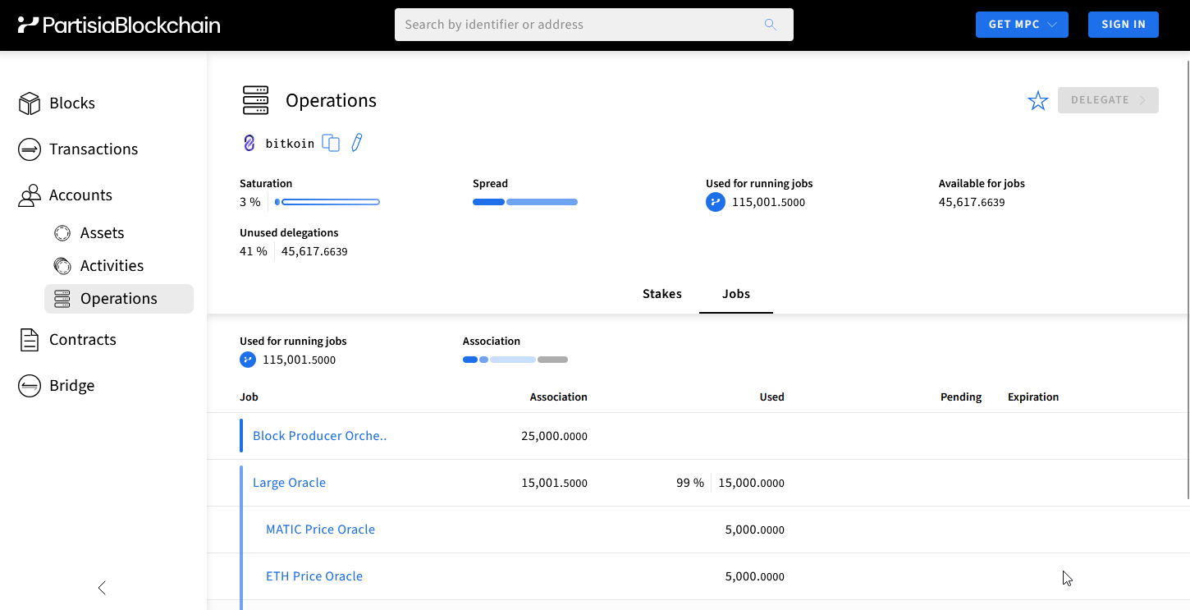Click the magnifier search icon
This screenshot has width=1190, height=610.
click(x=770, y=25)
